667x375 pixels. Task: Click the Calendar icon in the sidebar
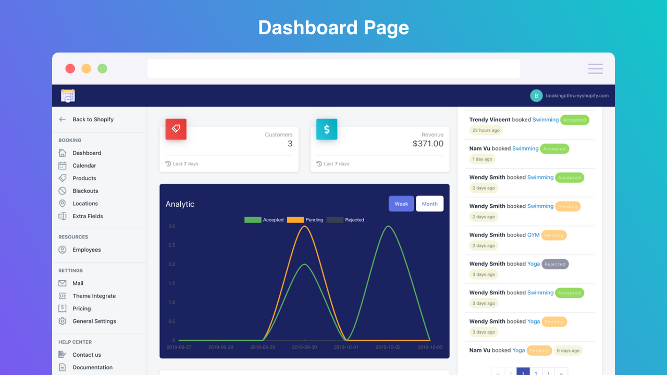click(x=63, y=166)
